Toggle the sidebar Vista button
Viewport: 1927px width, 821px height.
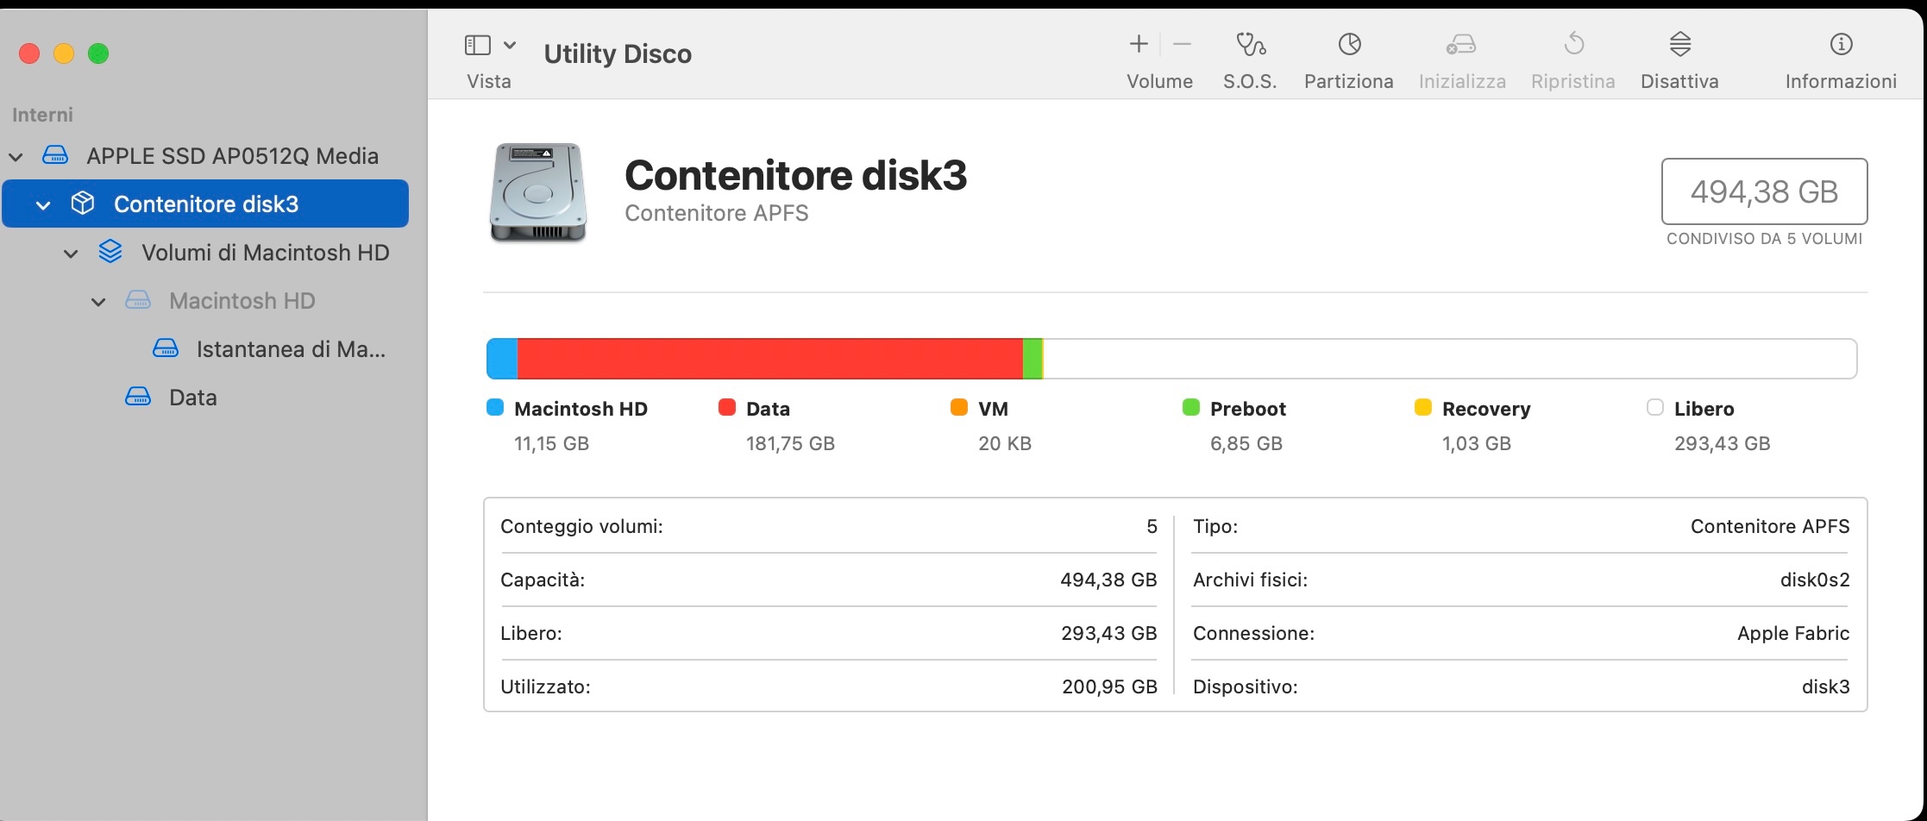click(x=478, y=45)
